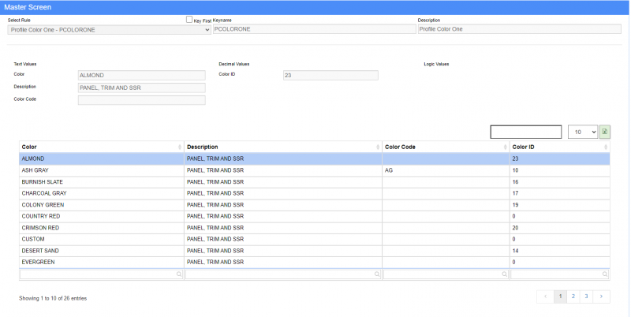Sort table by the Description column arrows
The image size is (631, 317).
[x=378, y=147]
